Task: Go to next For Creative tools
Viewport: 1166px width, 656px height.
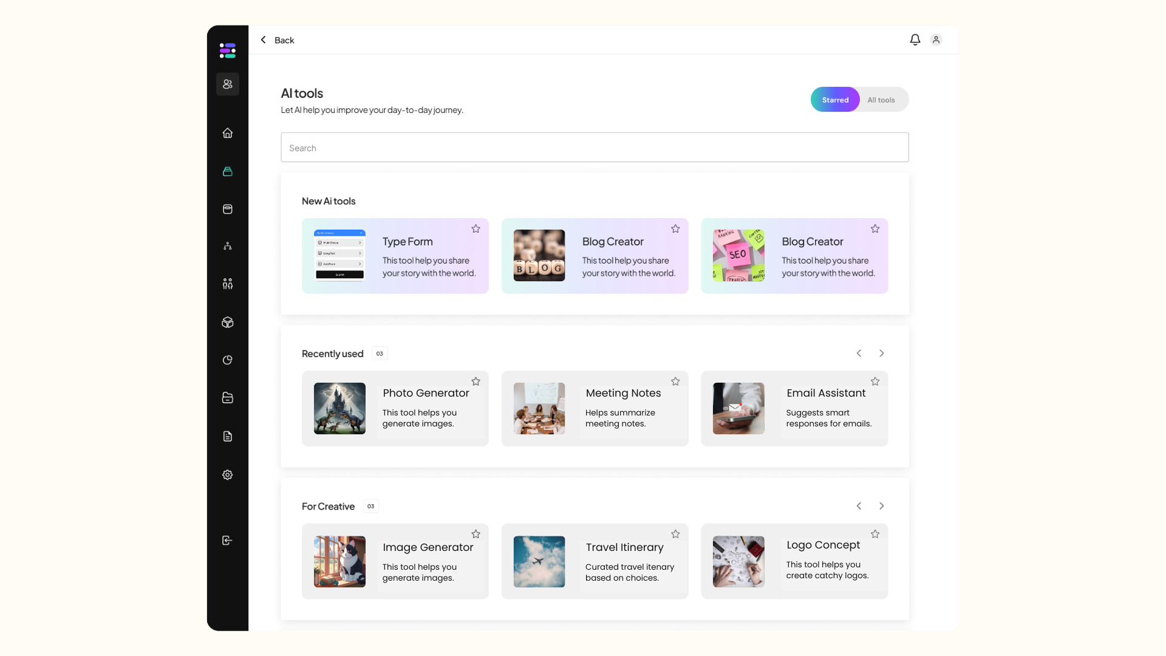Action: pos(882,506)
